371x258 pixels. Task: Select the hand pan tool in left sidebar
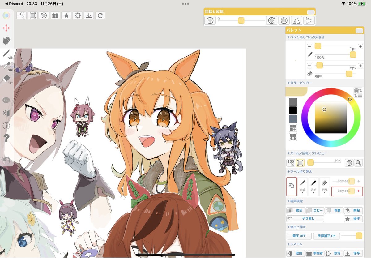6,40
